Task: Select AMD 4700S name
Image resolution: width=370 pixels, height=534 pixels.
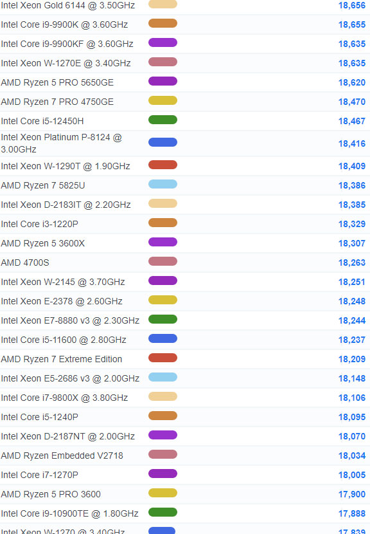Action: pos(25,262)
